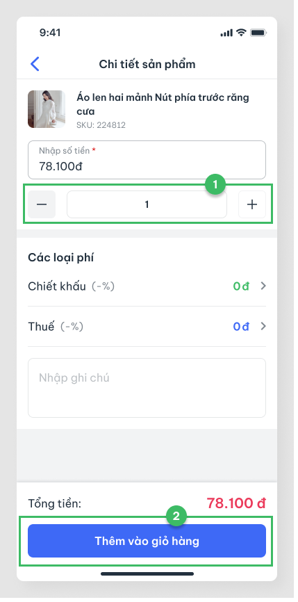Expand Chiết khấu chevron arrow
The width and height of the screenshot is (298, 602).
coord(263,286)
